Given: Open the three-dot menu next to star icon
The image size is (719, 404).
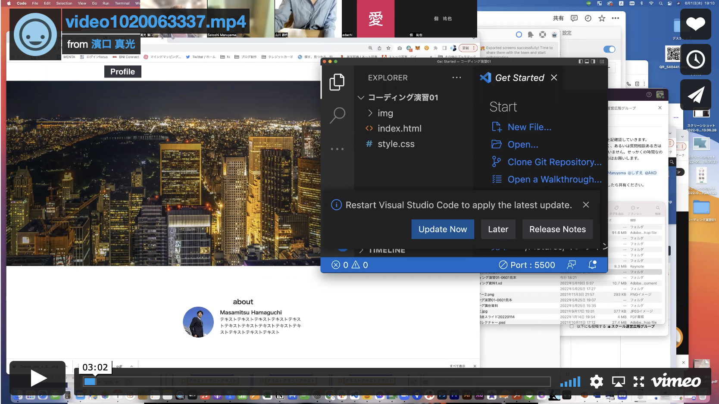Looking at the screenshot, I should (x=616, y=18).
